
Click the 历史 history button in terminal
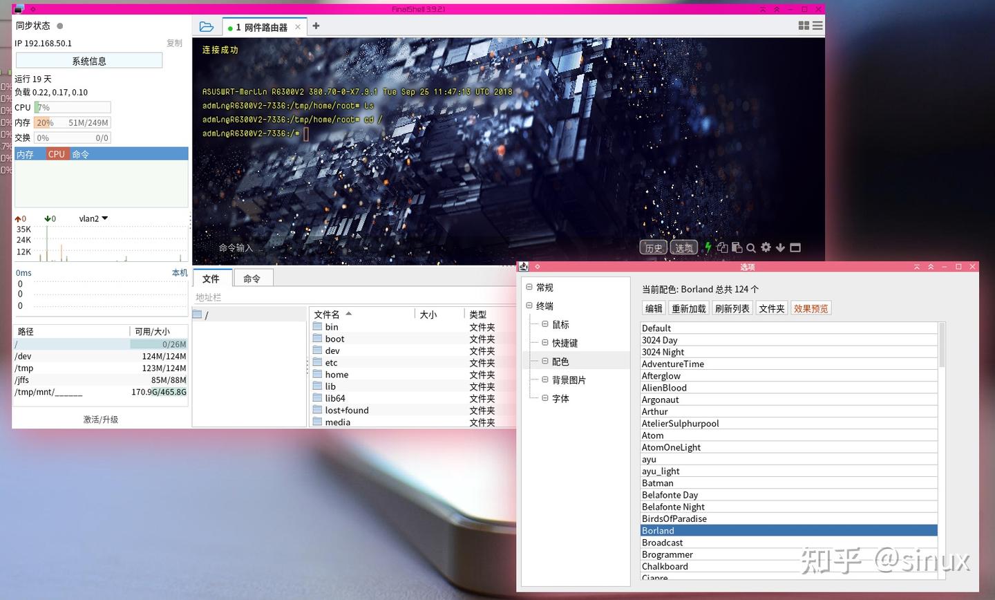(653, 247)
